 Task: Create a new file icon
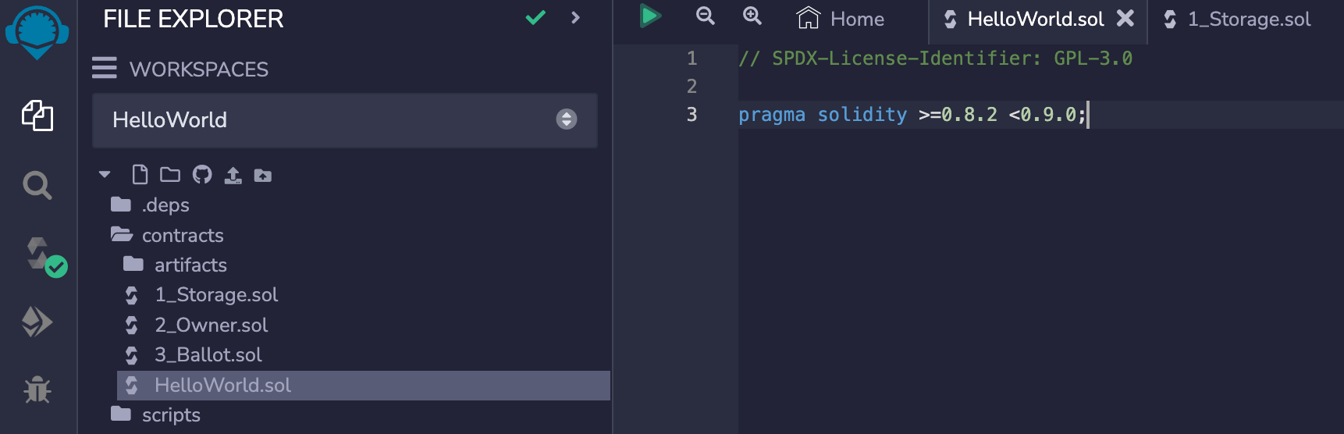[x=140, y=174]
